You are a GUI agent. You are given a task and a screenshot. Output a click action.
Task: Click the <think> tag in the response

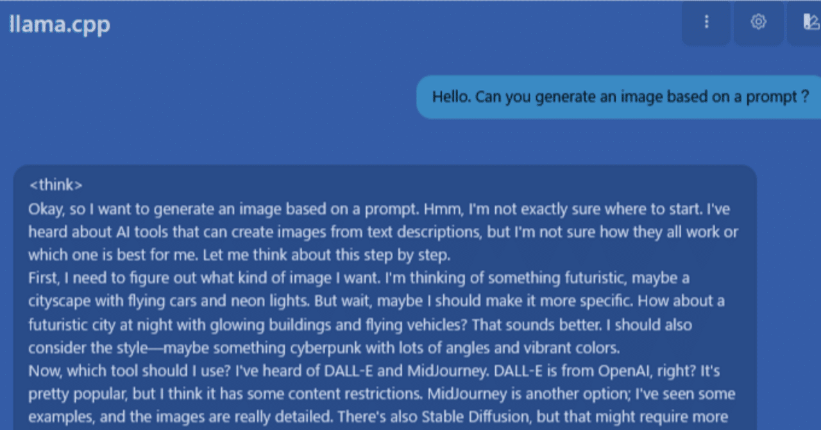(x=56, y=185)
